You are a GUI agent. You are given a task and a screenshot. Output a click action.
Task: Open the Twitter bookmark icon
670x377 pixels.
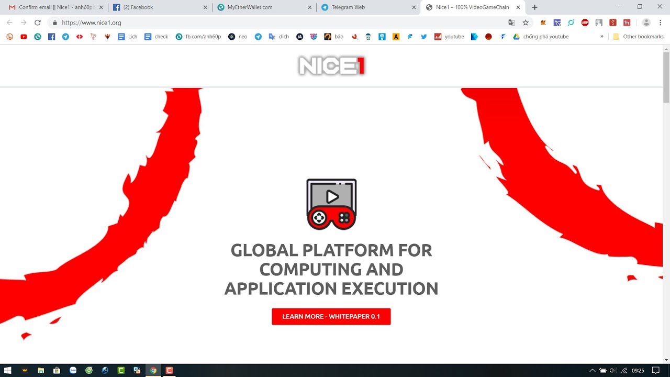423,37
